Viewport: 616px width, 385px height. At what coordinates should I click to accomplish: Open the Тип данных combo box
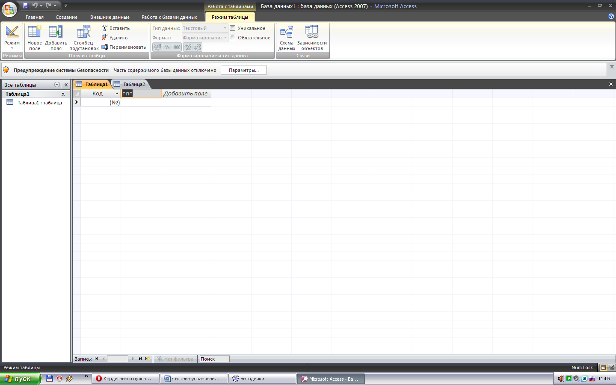click(x=205, y=28)
